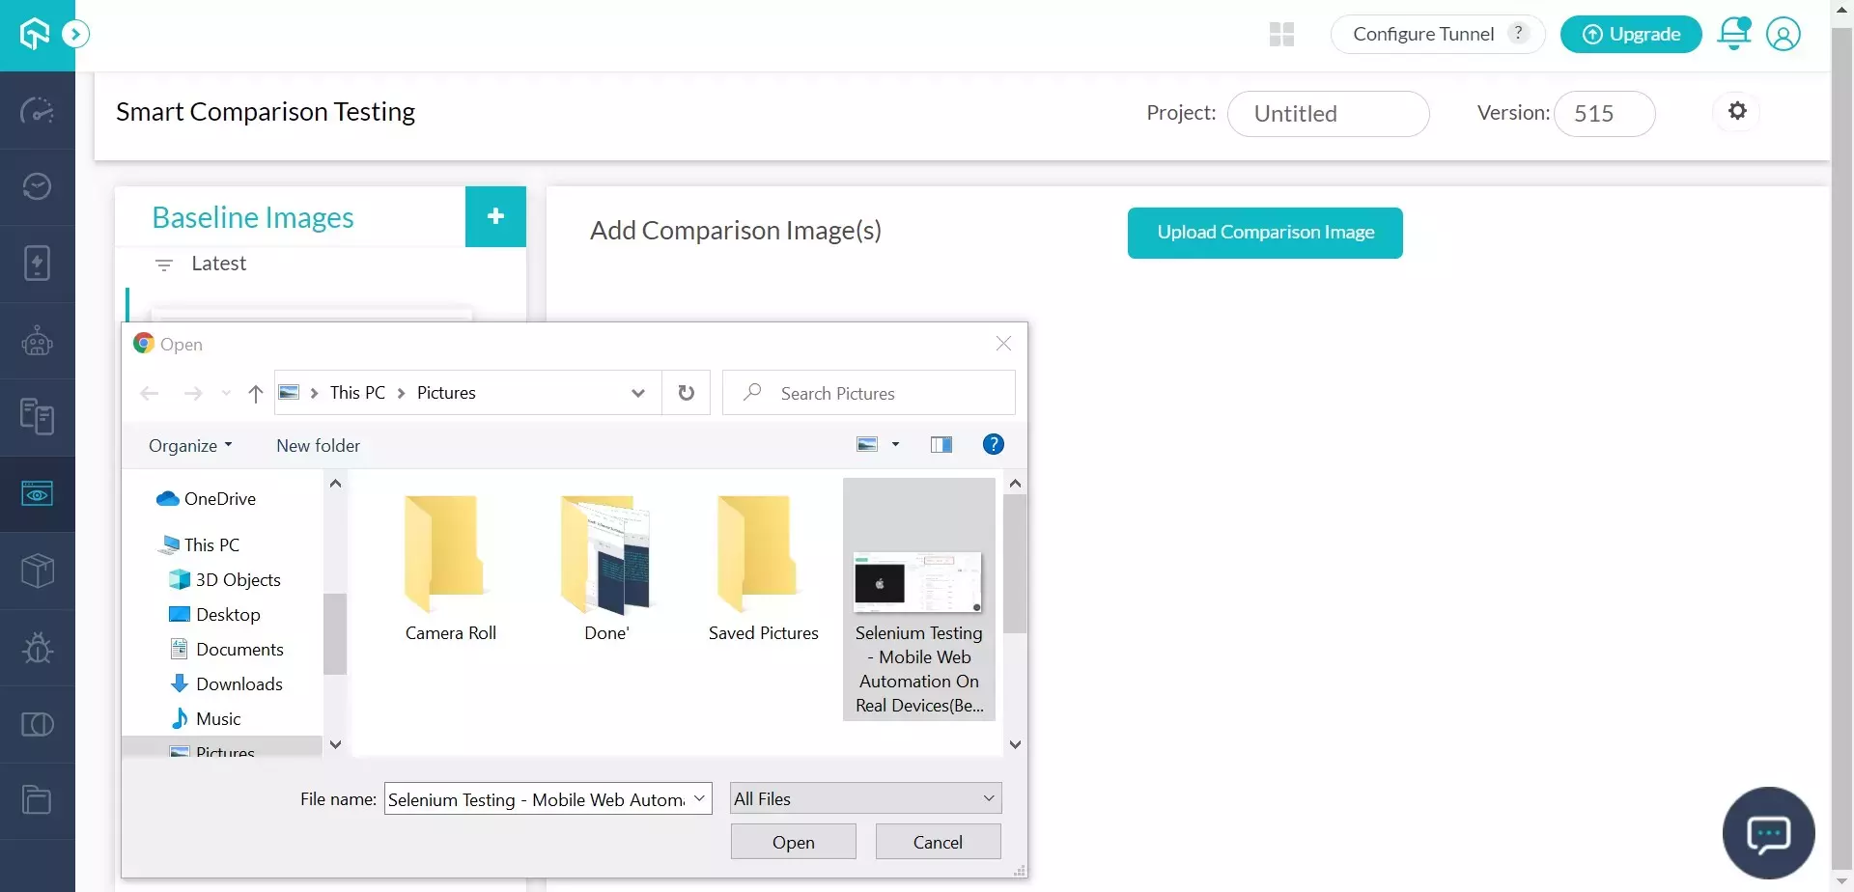Click New folder in the dialog toolbar

(x=318, y=445)
